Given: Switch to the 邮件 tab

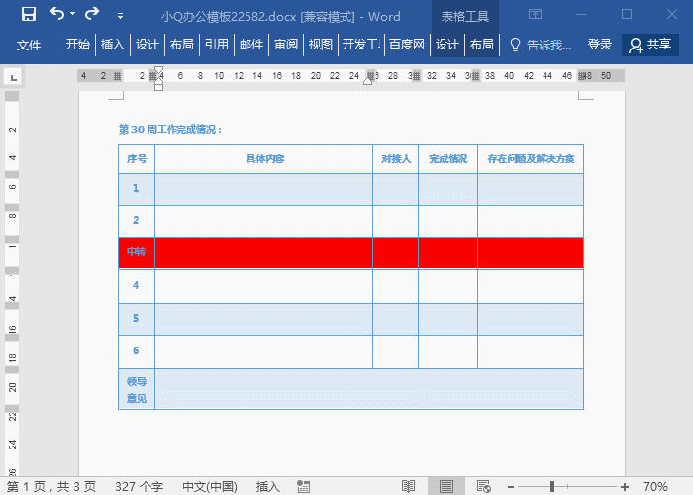Looking at the screenshot, I should click(x=251, y=45).
